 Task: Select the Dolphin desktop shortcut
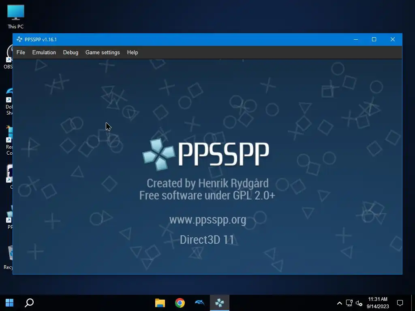(9, 101)
